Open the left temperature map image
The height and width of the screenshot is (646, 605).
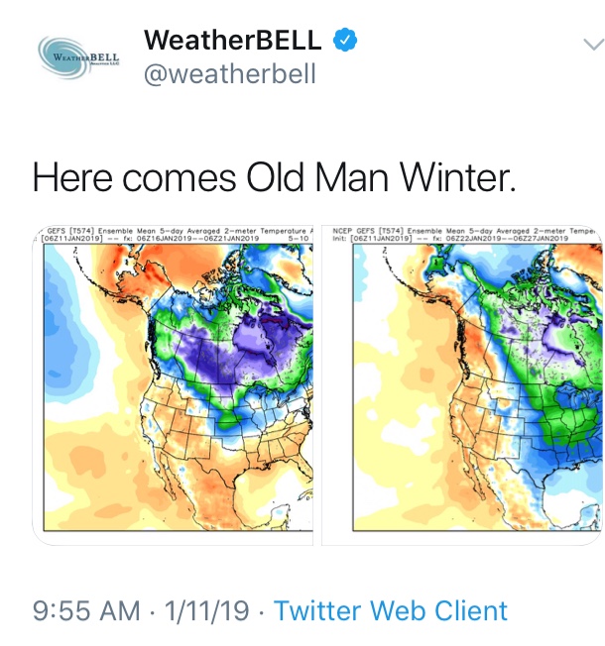click(x=175, y=386)
